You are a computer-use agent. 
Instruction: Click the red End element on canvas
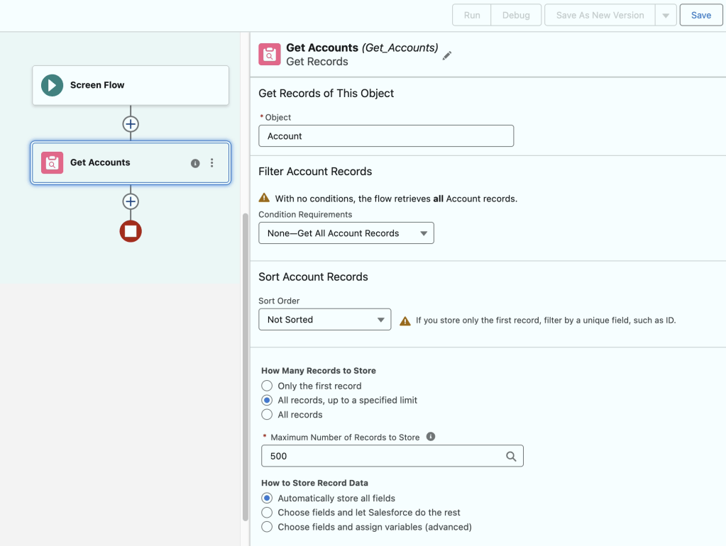pyautogui.click(x=131, y=231)
